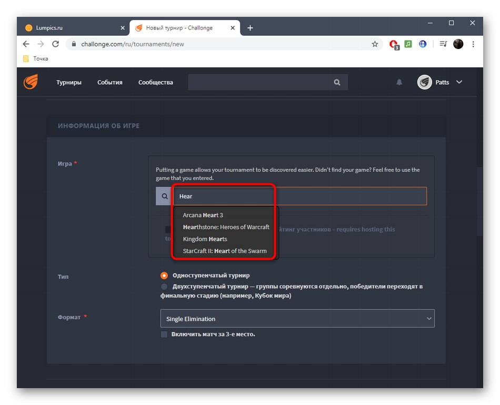Screen dimensions: 500x405
Task: Choose Hearthstone: Heroes of Warcraft suggestion
Action: (x=226, y=227)
